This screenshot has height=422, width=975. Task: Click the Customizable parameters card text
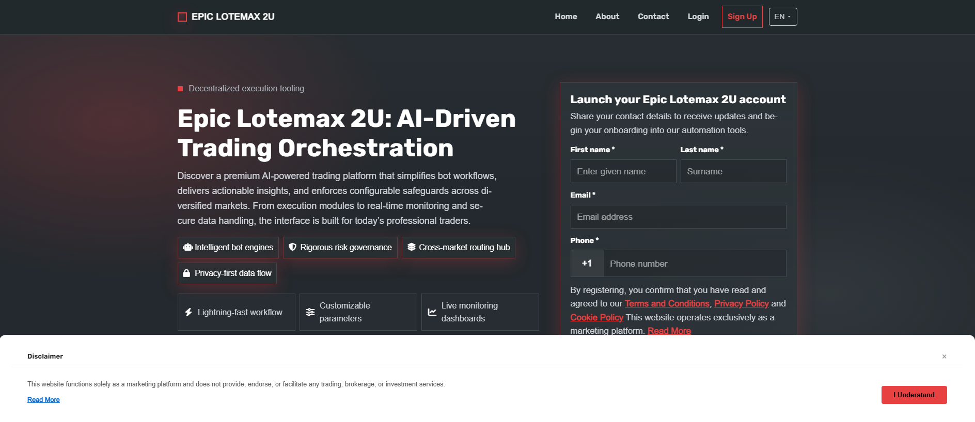(x=345, y=312)
